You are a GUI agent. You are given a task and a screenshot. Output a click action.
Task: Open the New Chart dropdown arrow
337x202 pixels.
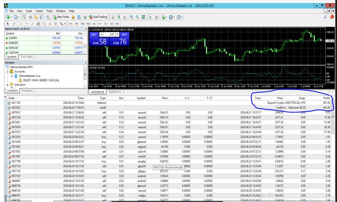[11, 17]
